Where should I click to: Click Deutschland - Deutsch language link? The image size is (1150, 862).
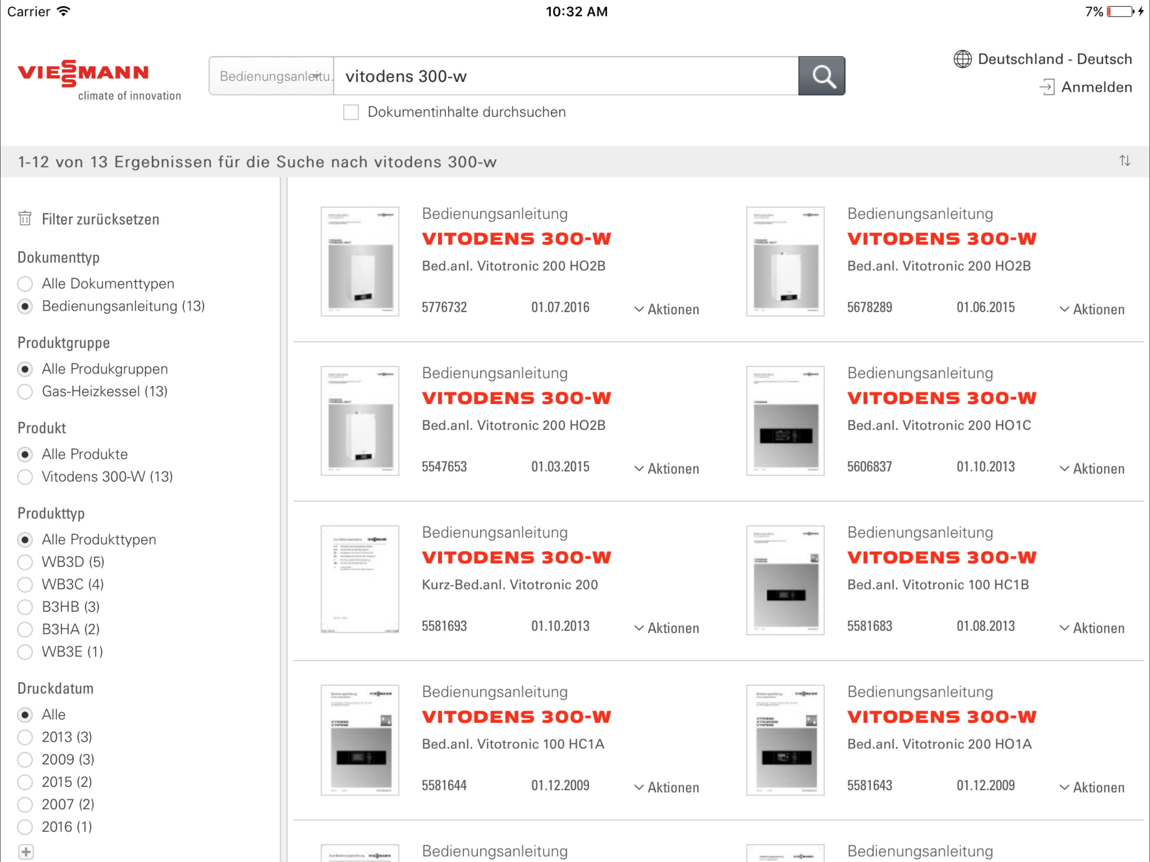(1054, 59)
